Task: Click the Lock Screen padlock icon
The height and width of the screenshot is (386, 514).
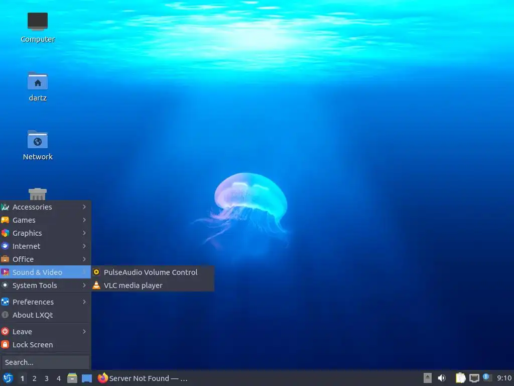Action: (5, 345)
